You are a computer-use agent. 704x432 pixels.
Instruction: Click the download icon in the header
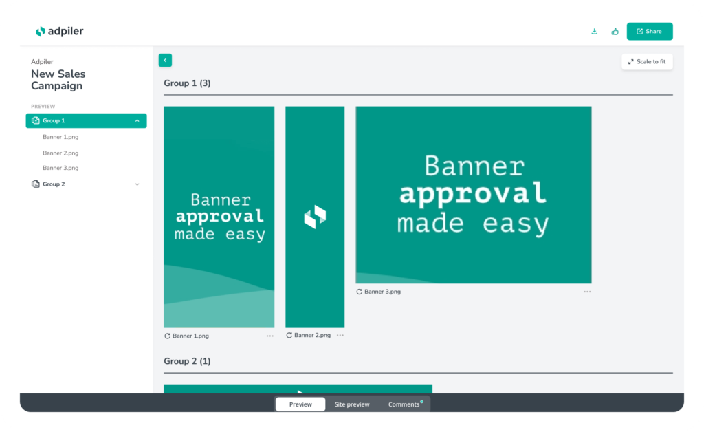pos(594,32)
